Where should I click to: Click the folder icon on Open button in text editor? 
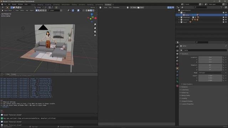tap(139, 7)
